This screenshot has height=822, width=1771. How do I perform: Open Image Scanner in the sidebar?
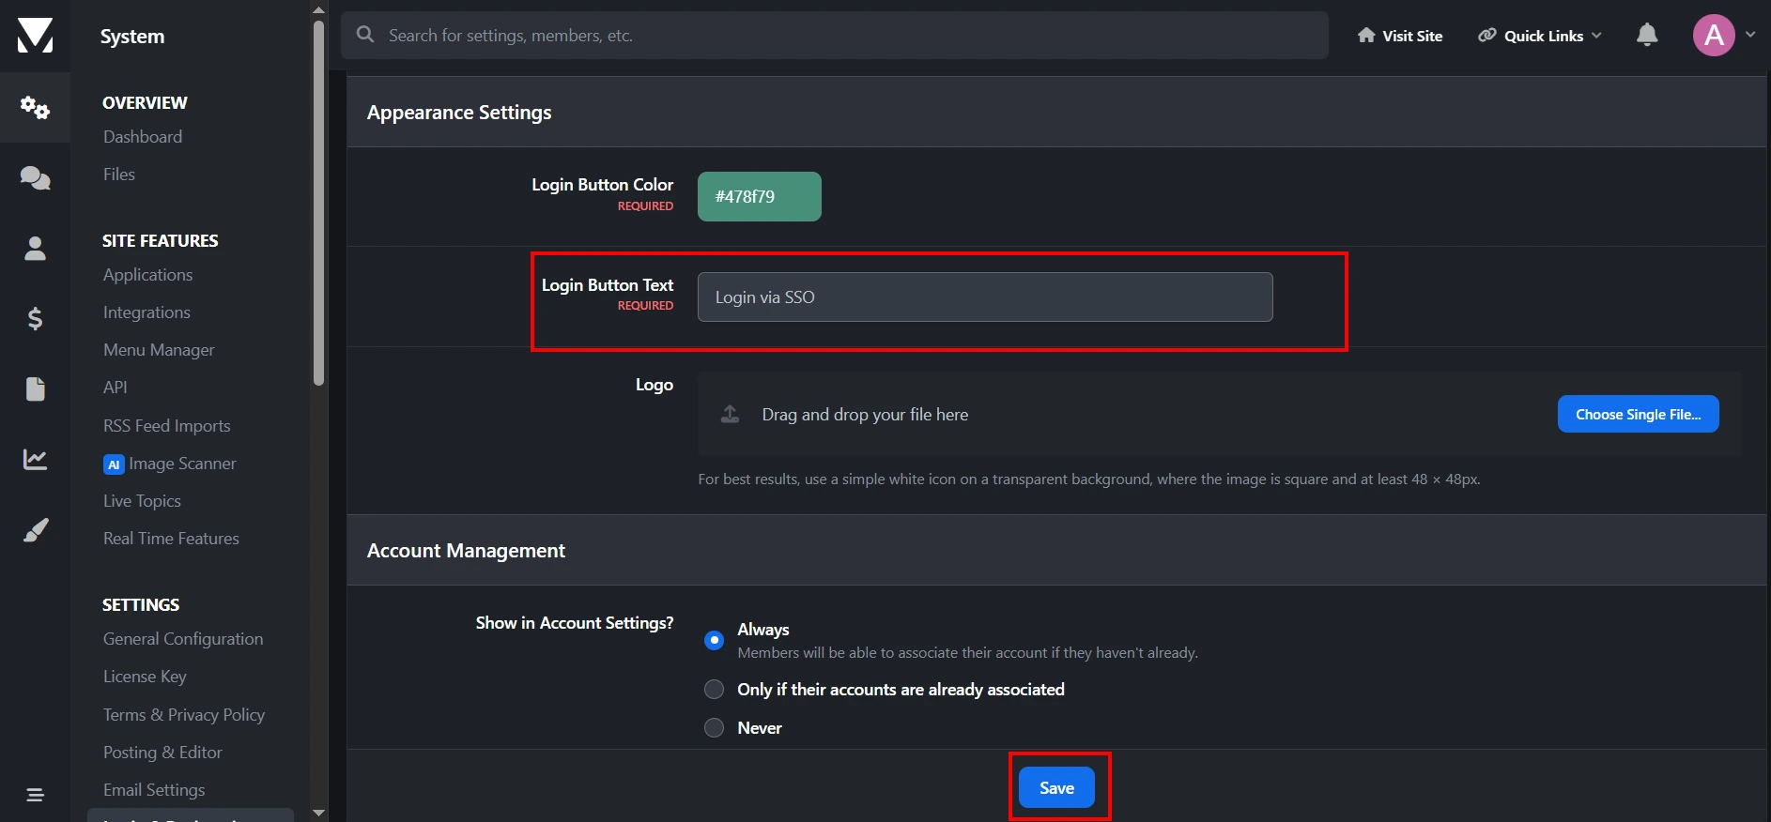182,464
